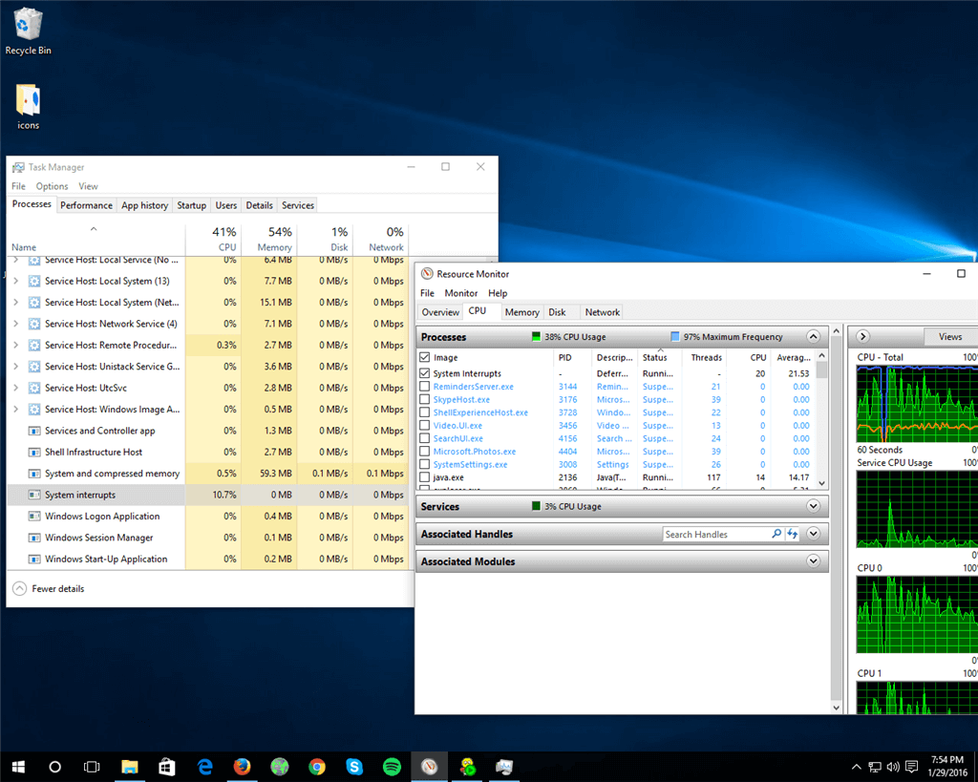Image resolution: width=978 pixels, height=782 pixels.
Task: Expand Service Host: Network Service group
Action: coord(15,324)
